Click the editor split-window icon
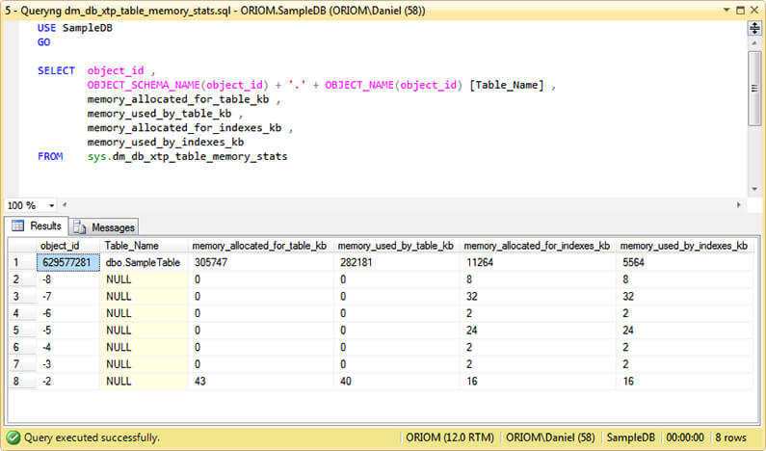The width and height of the screenshot is (766, 451). pyautogui.click(x=754, y=29)
